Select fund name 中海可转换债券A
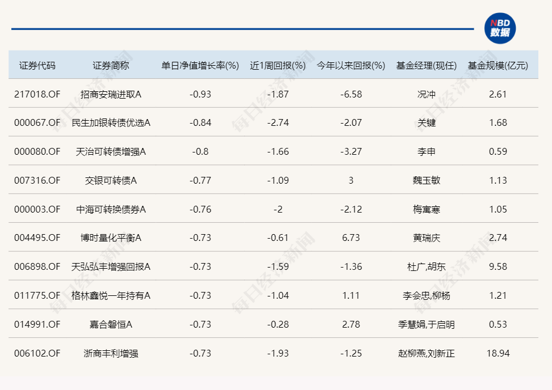Image resolution: width=552 pixels, height=390 pixels. point(111,209)
